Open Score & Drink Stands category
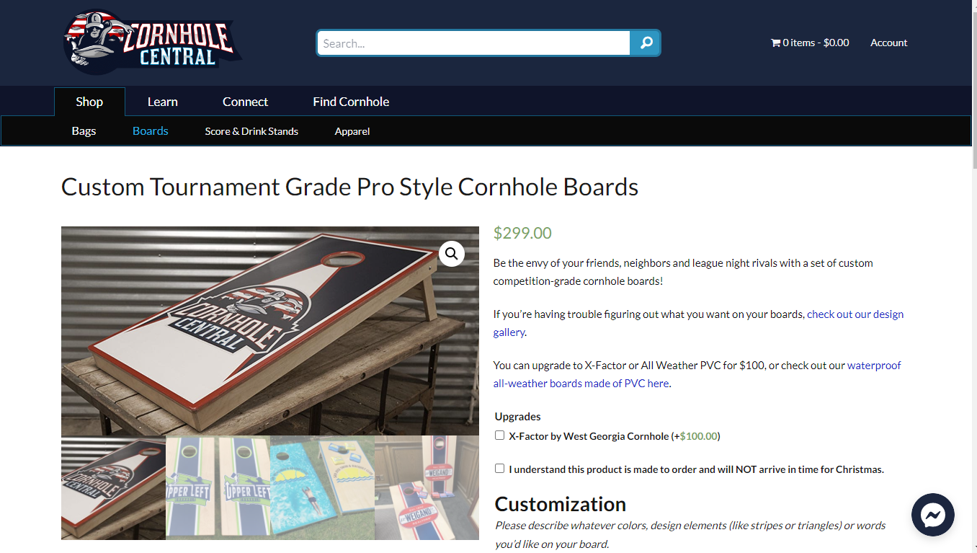 [x=251, y=131]
